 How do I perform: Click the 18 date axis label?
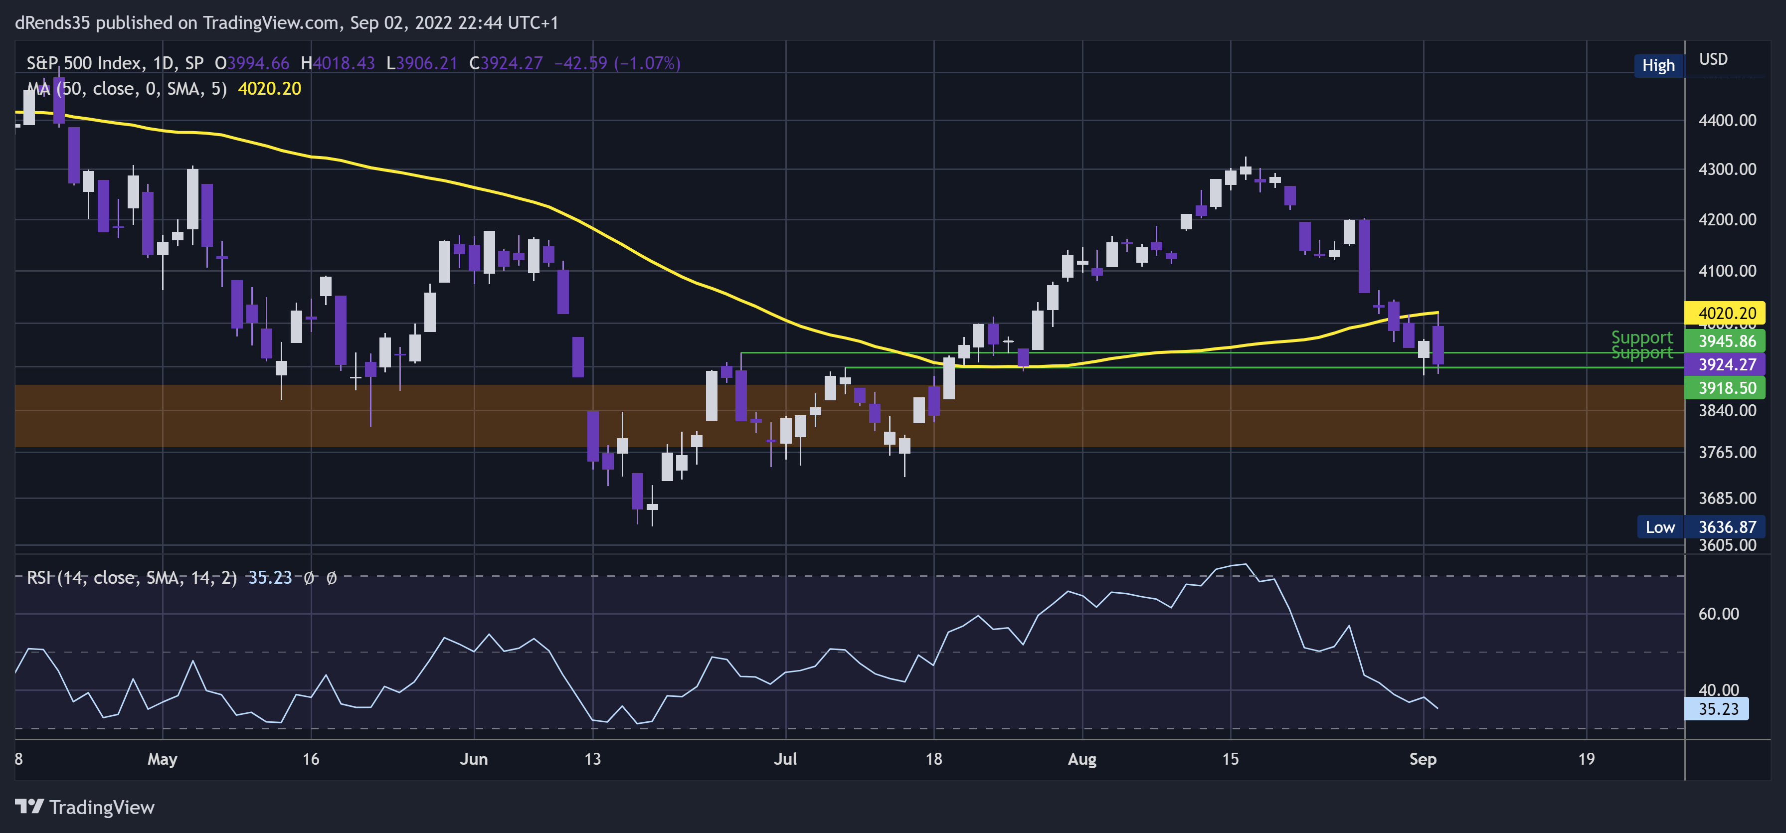(934, 760)
